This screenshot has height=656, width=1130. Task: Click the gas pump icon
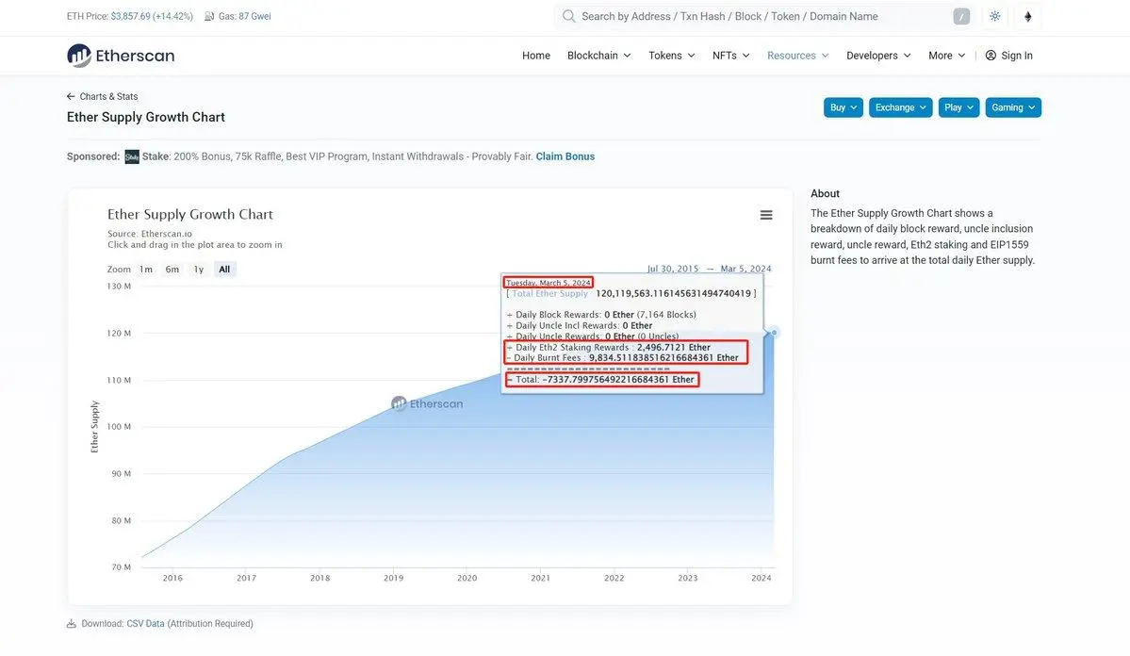[209, 16]
